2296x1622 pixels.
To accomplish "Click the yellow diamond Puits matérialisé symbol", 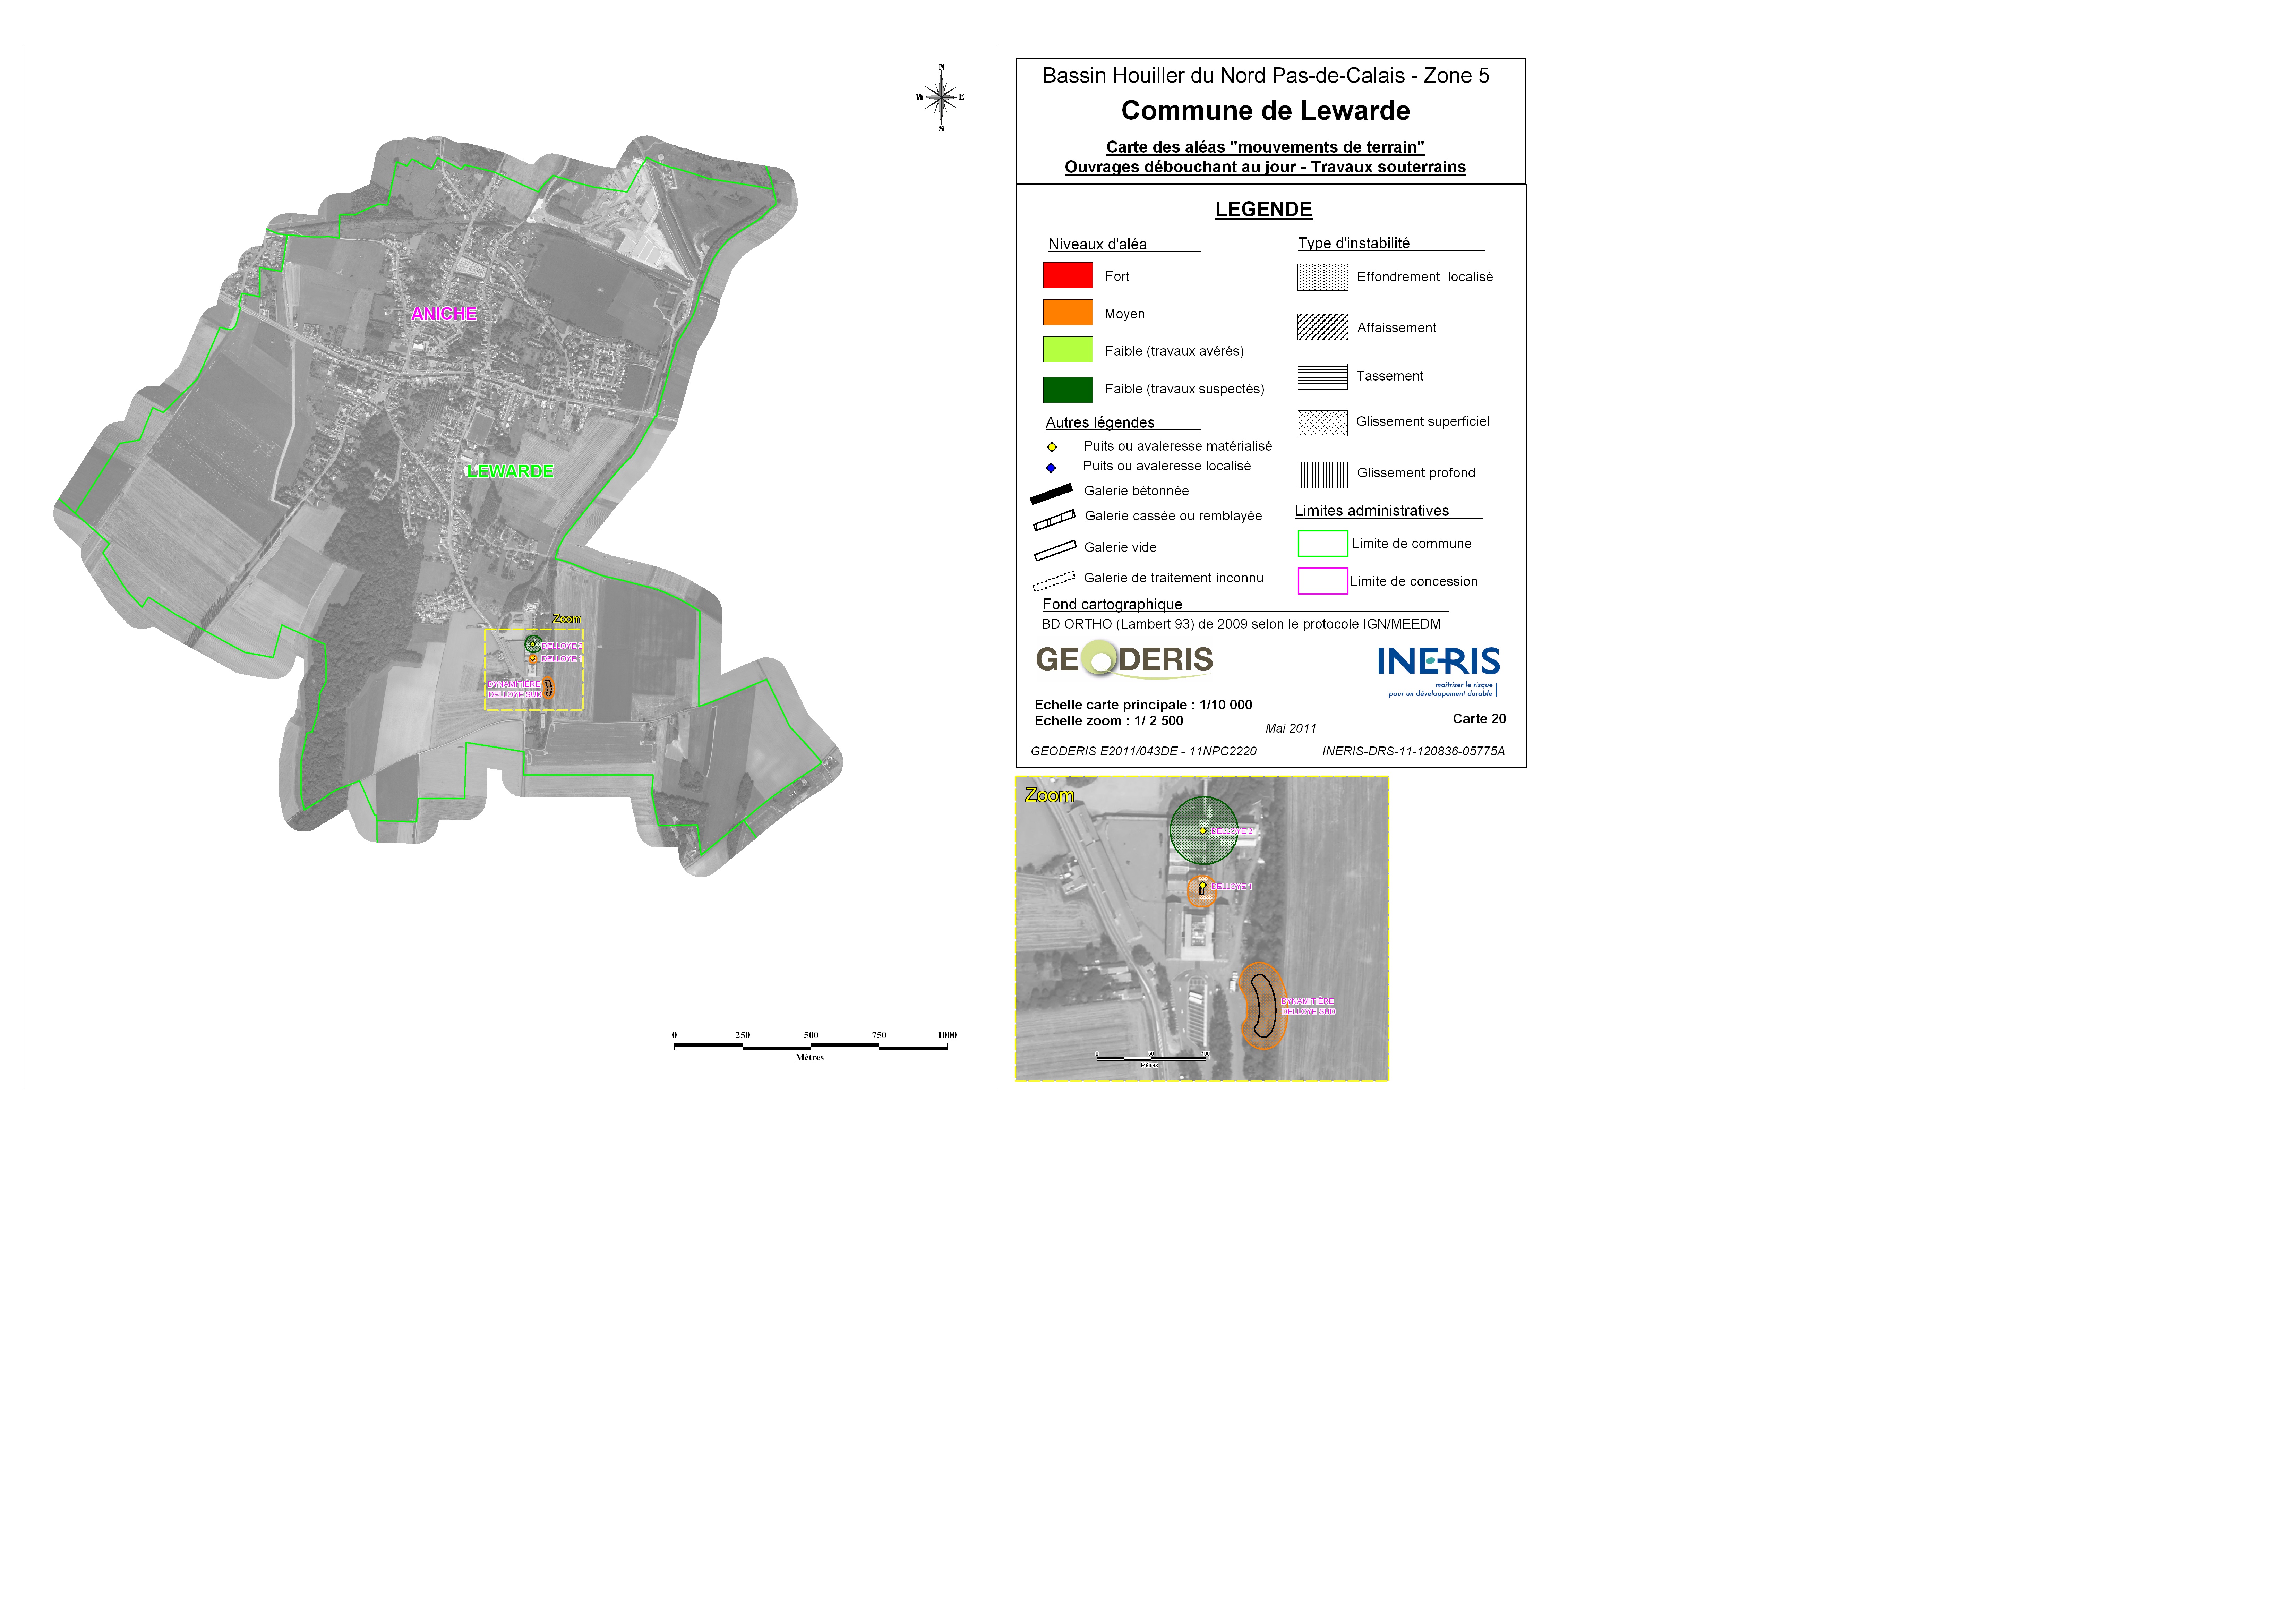I will point(1052,447).
